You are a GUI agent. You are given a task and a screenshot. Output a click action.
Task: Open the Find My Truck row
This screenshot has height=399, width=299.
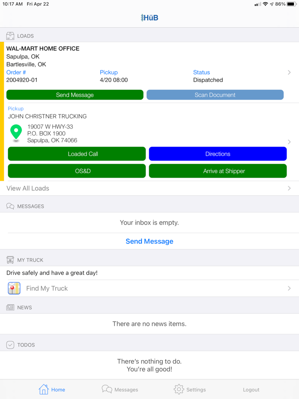point(149,288)
